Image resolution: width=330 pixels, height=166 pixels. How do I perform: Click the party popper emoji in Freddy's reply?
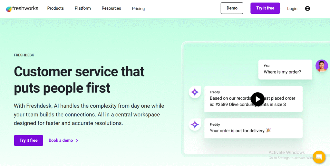(269, 130)
